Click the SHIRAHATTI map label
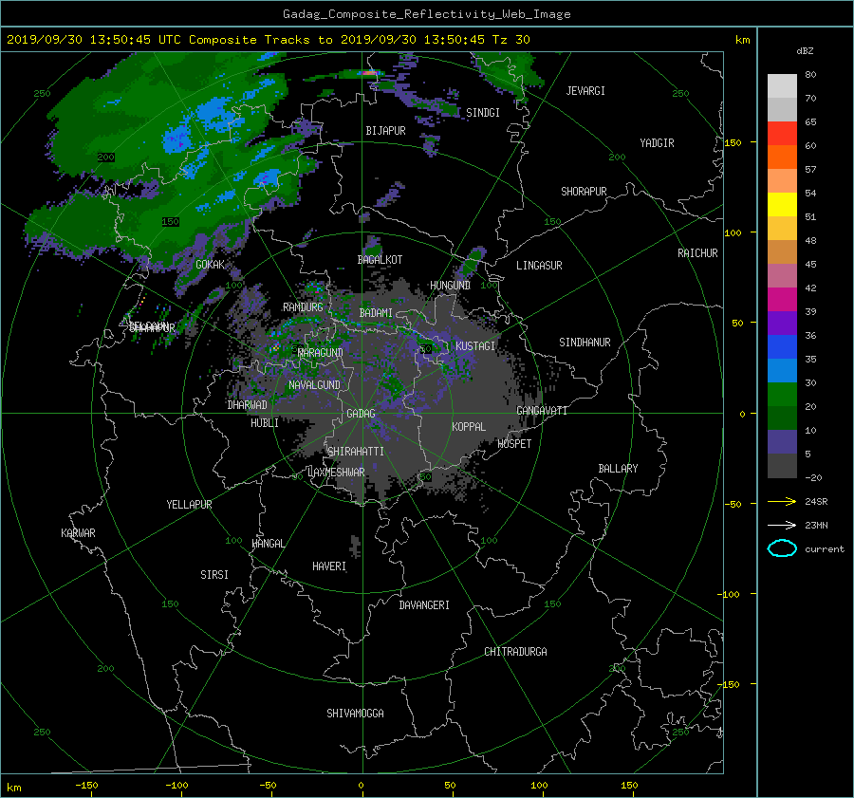The height and width of the screenshot is (798, 854). tap(356, 452)
